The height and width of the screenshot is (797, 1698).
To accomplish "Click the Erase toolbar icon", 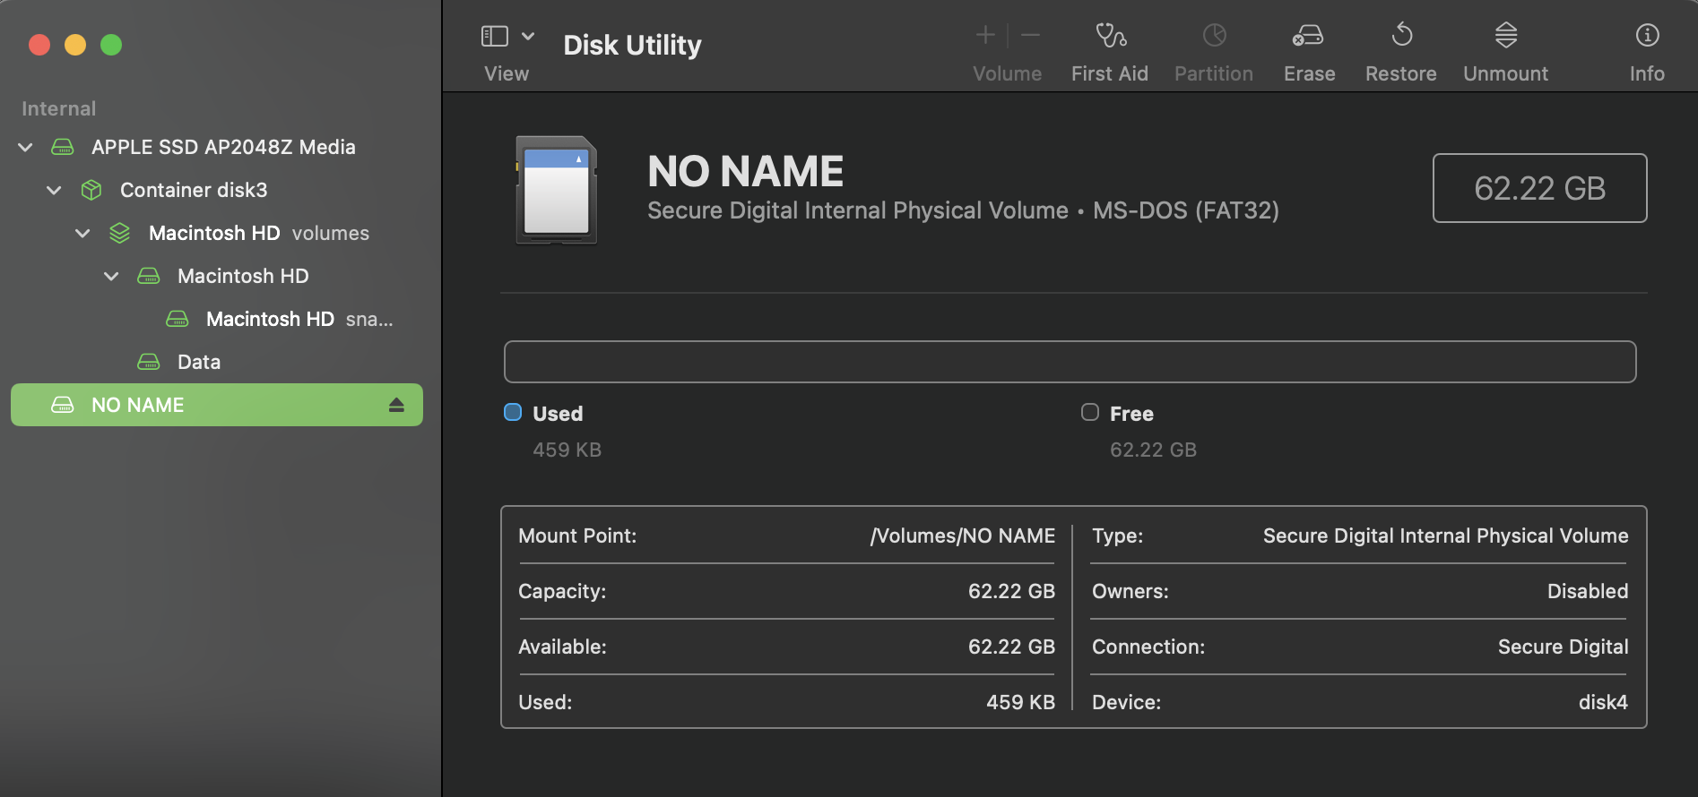I will coord(1308,37).
